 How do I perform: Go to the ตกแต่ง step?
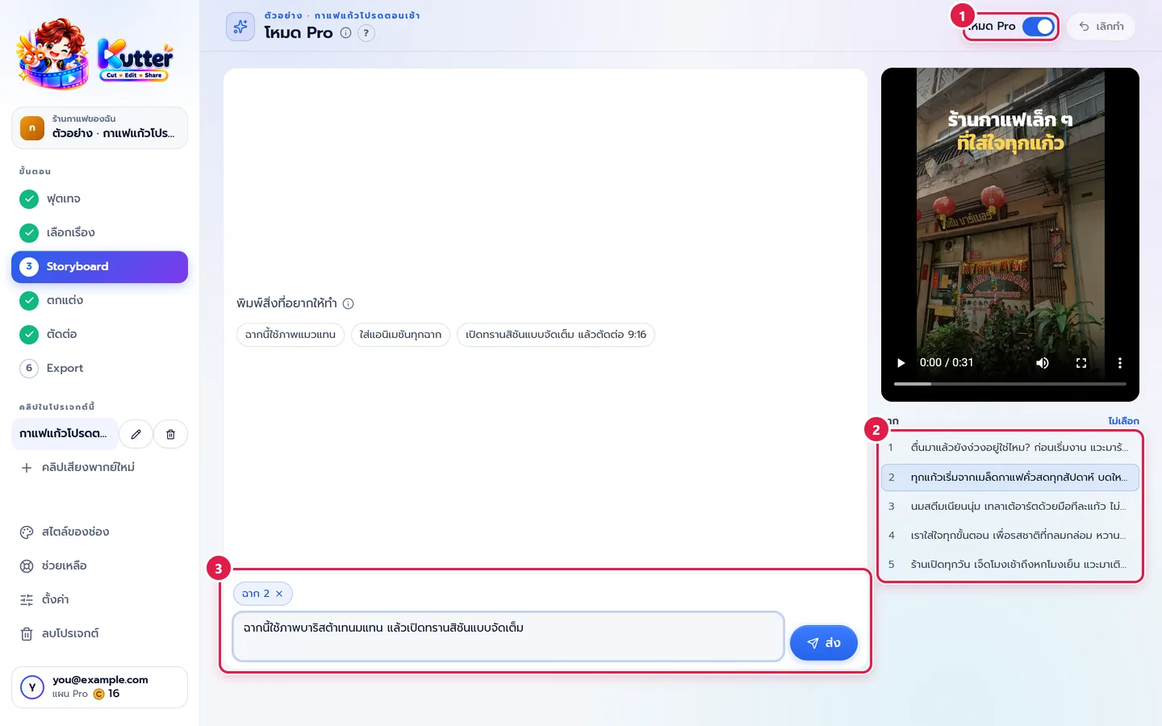pos(99,300)
